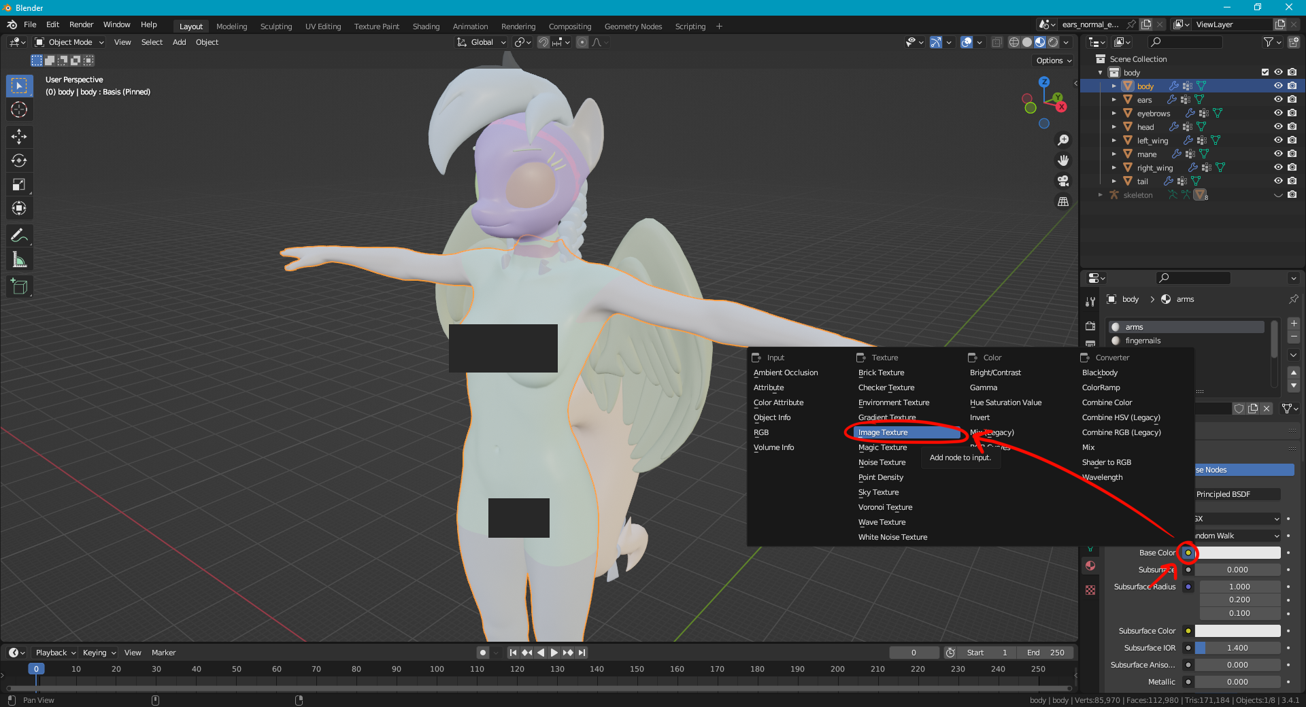Switch orthographic/perspective grid icon

(1062, 201)
